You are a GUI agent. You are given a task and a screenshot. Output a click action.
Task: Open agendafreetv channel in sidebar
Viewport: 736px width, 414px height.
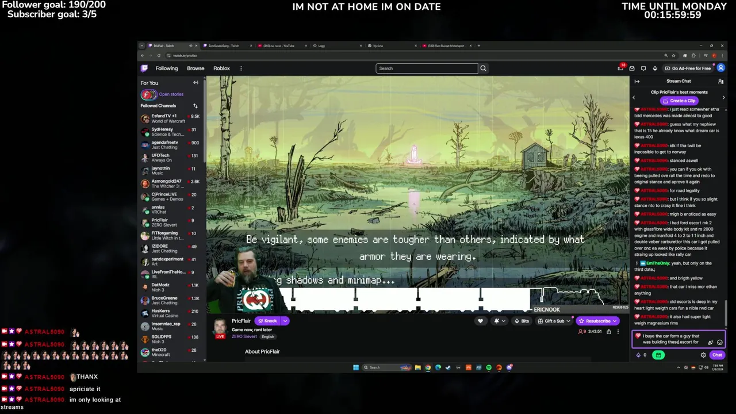[170, 144]
